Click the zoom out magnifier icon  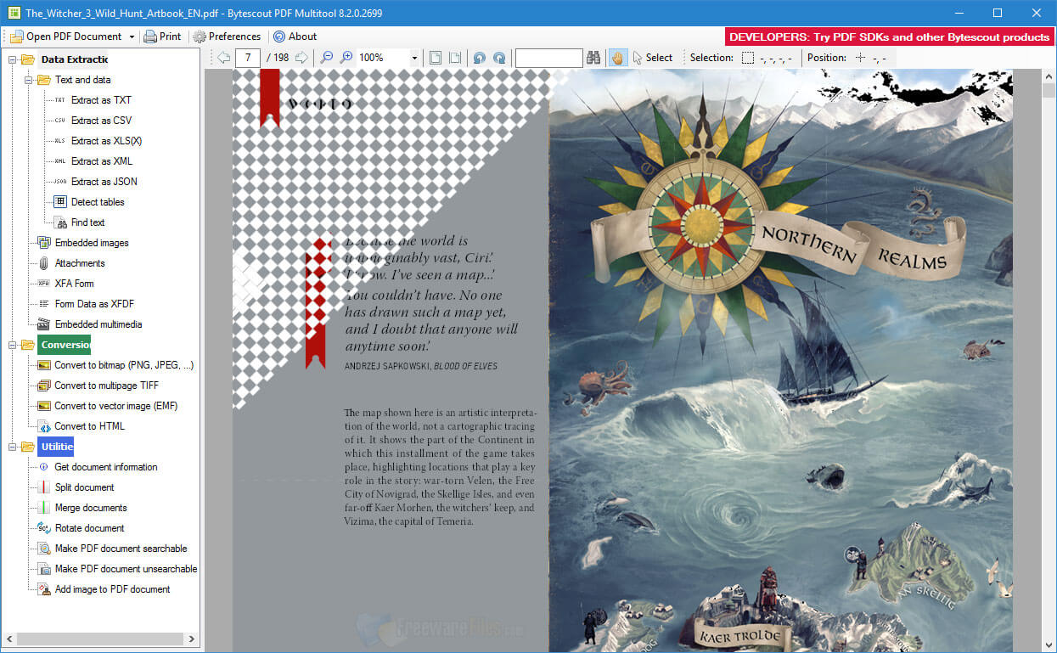[326, 58]
